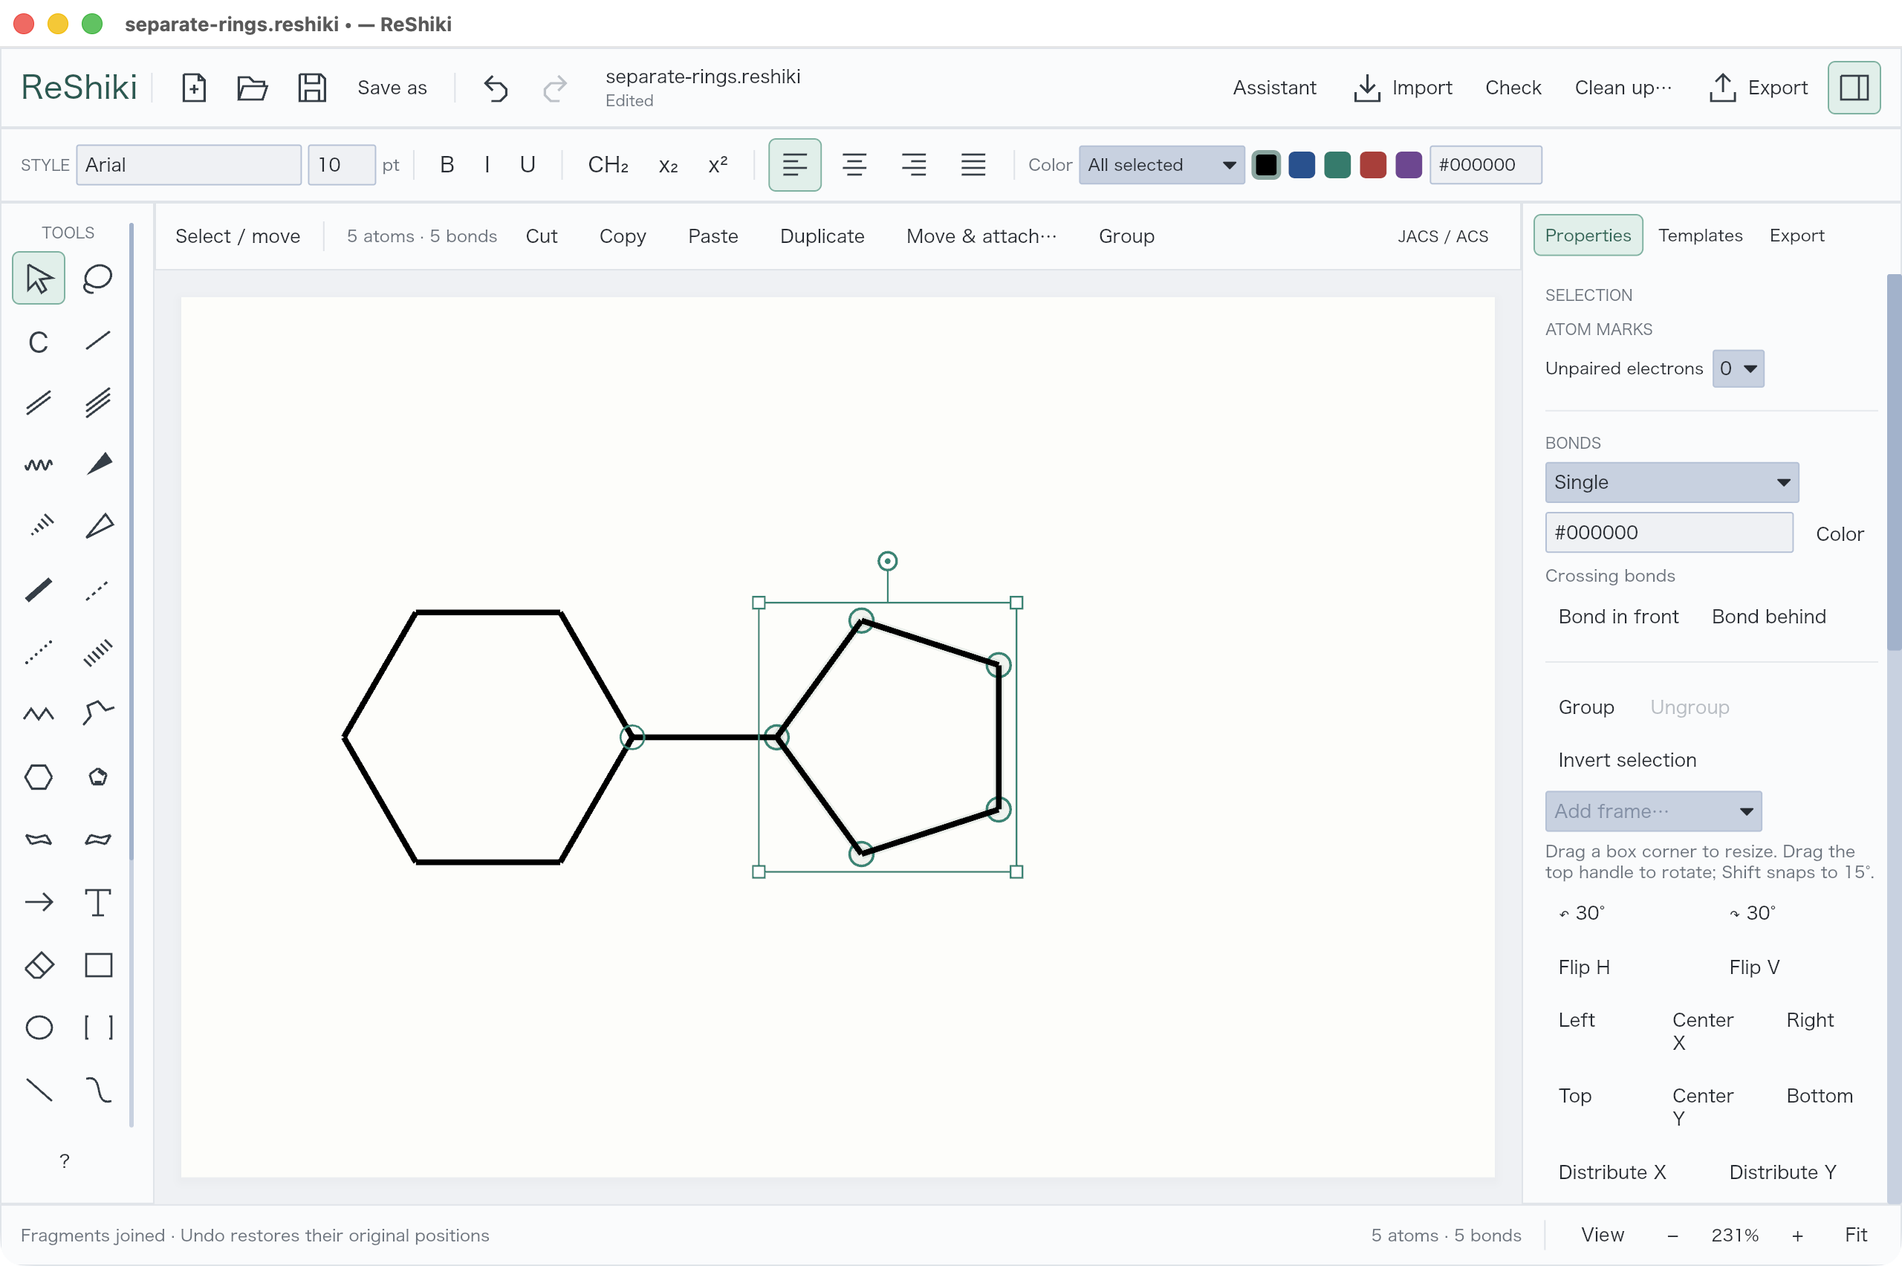The width and height of the screenshot is (1902, 1266).
Task: Pick the eraser tool
Action: pyautogui.click(x=38, y=965)
